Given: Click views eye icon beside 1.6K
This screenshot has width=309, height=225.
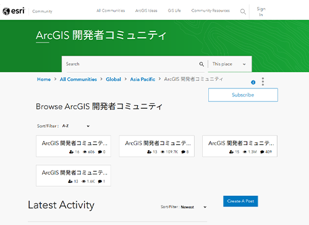Looking at the screenshot, I should click(83, 182).
